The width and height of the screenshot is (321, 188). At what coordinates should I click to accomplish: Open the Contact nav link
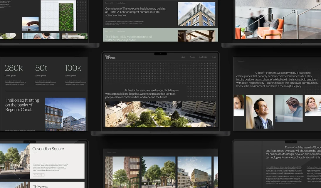click(x=214, y=57)
